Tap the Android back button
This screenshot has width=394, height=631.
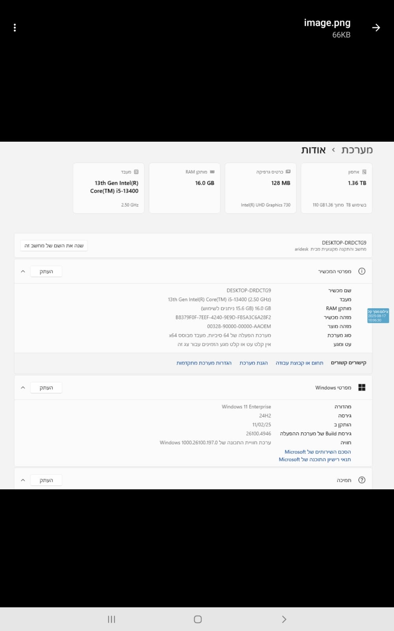point(284,619)
